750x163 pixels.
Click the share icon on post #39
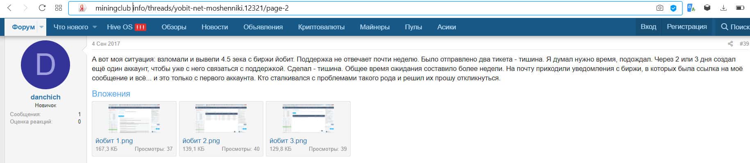pyautogui.click(x=730, y=44)
